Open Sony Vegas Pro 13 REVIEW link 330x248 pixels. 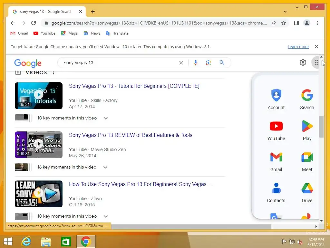click(x=131, y=135)
